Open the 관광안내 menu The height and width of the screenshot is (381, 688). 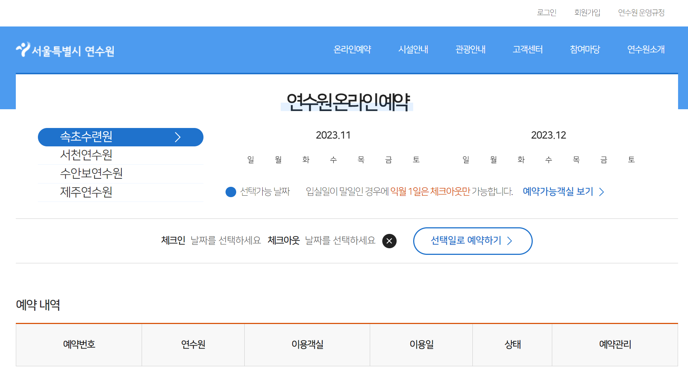click(470, 50)
